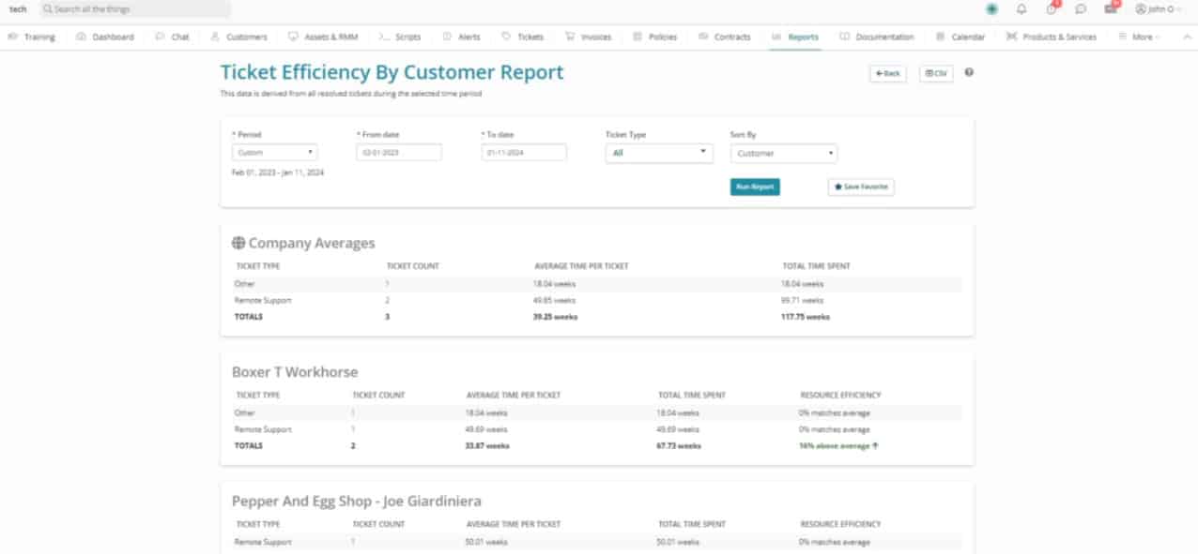Open the Contracts tab
This screenshot has height=554, width=1198.
point(725,37)
